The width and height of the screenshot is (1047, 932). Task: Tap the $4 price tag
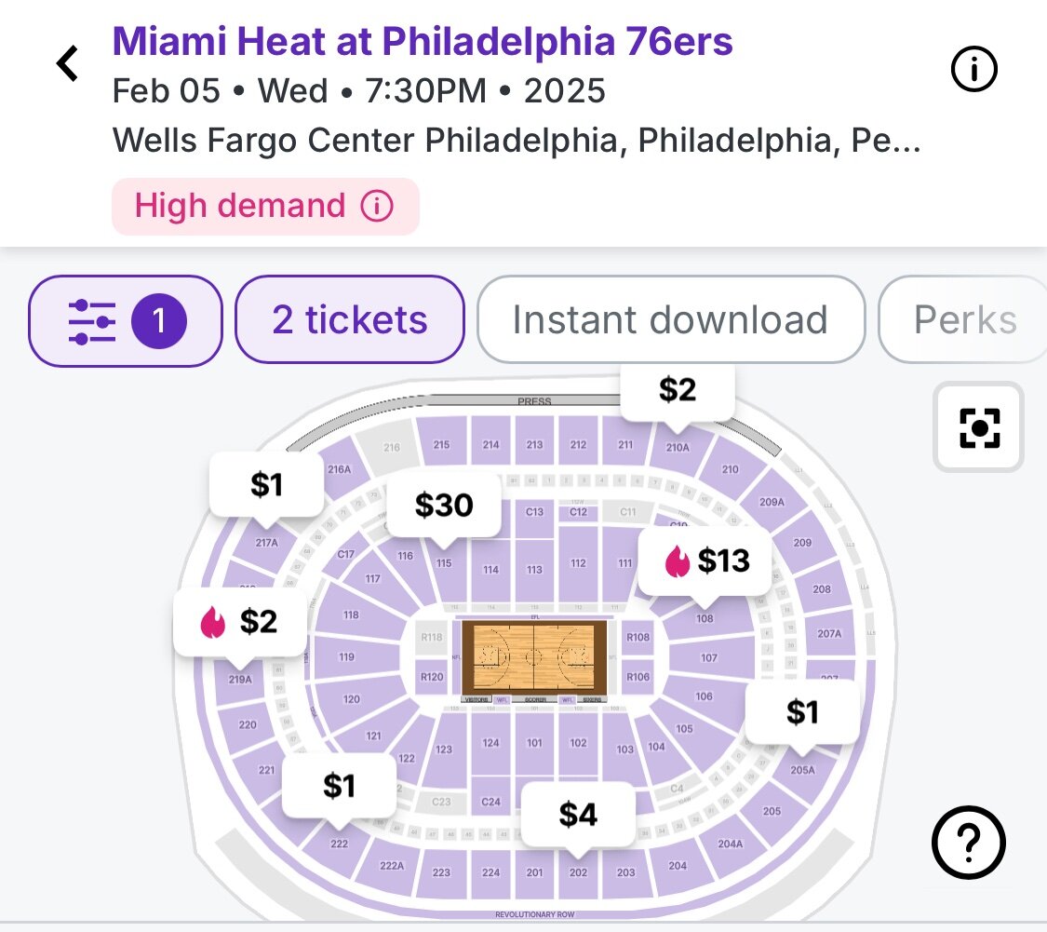pyautogui.click(x=578, y=815)
